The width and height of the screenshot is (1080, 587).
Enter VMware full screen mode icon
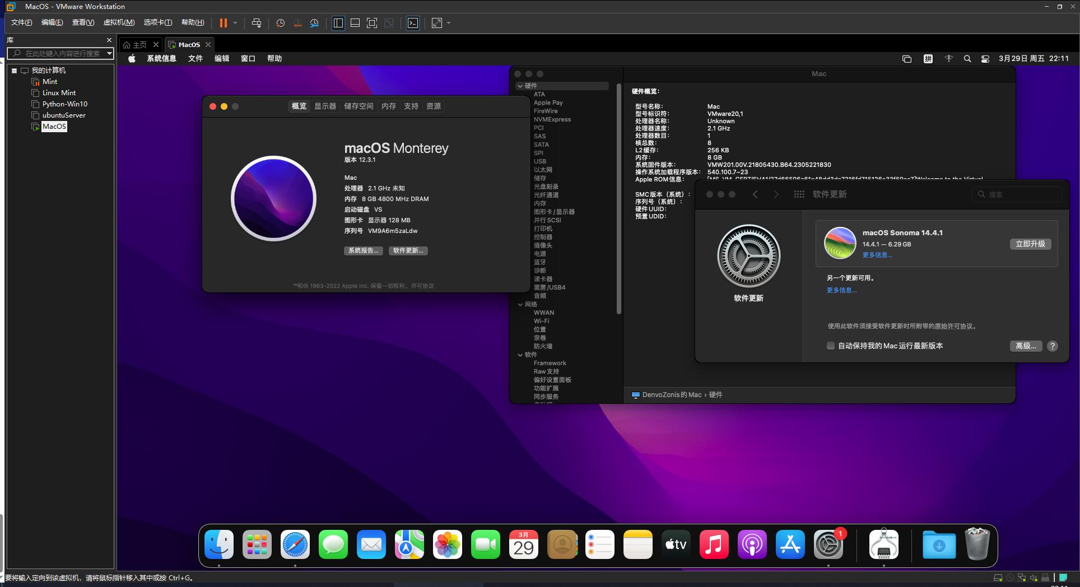[372, 23]
